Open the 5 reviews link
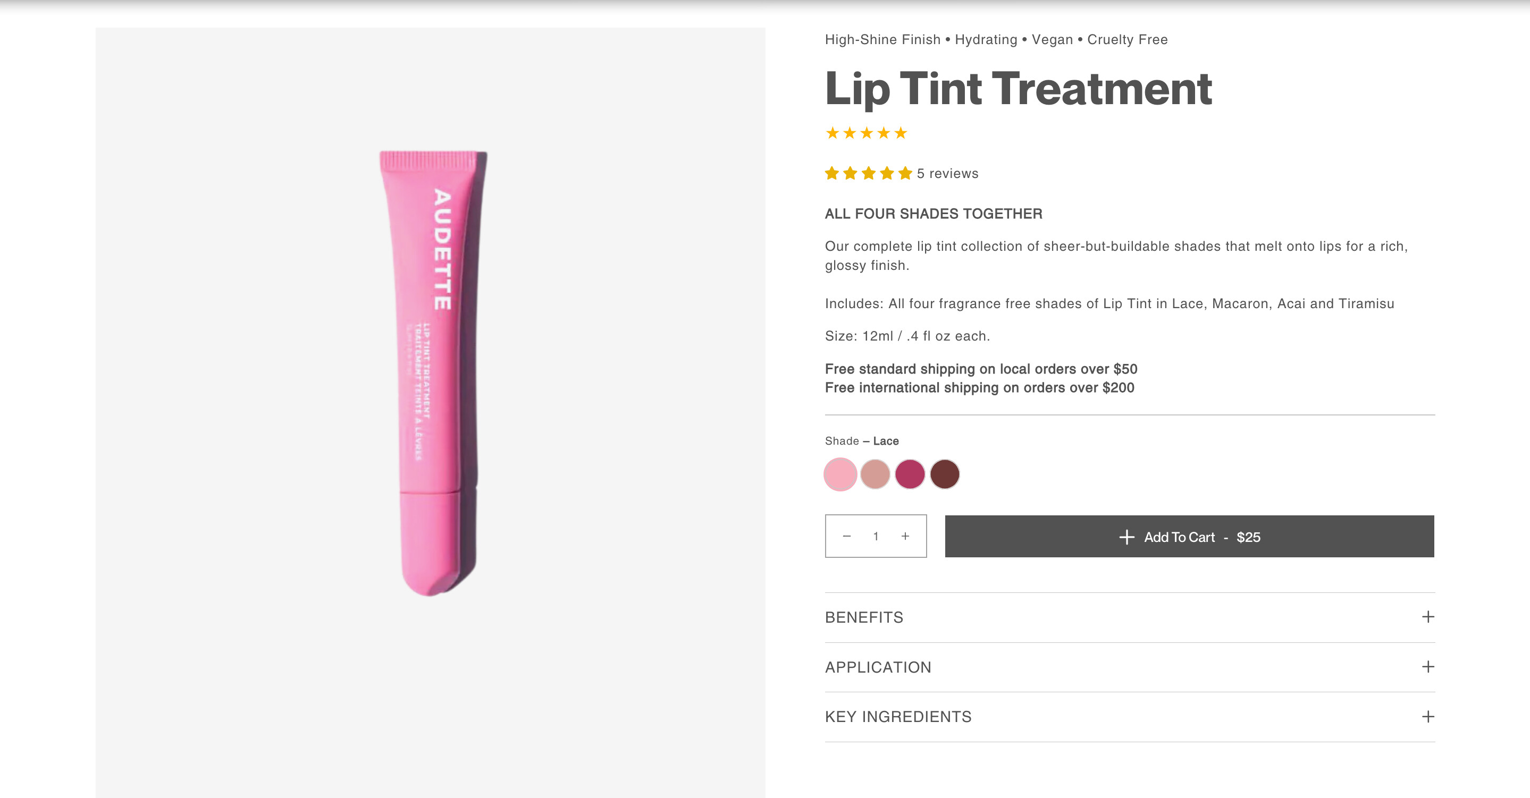The image size is (1530, 798). 947,173
